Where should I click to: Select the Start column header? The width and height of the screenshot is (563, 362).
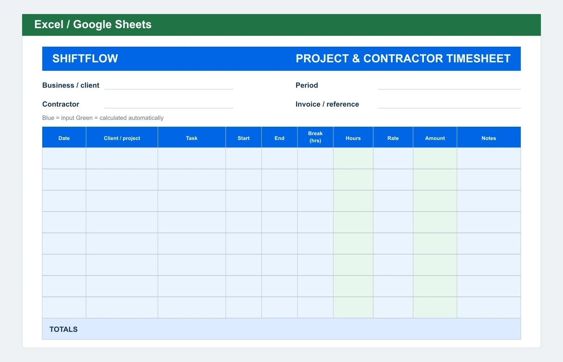[244, 138]
